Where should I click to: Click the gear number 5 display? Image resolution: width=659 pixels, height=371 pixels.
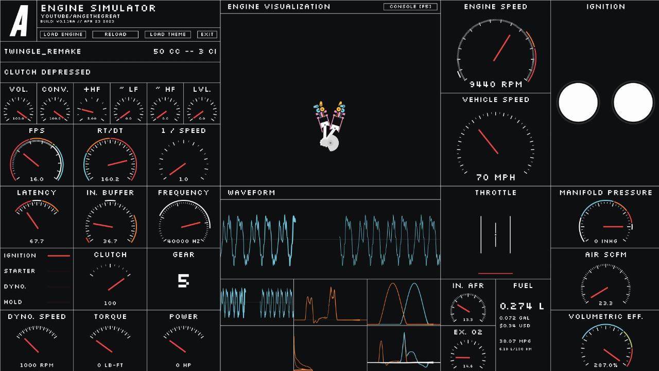[x=183, y=280]
